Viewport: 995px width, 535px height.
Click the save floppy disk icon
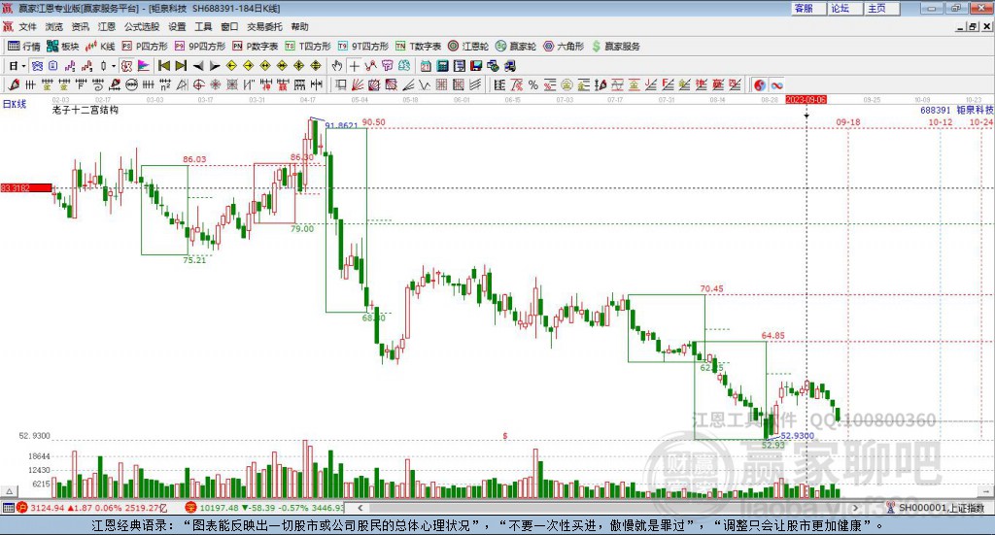pyautogui.click(x=476, y=66)
